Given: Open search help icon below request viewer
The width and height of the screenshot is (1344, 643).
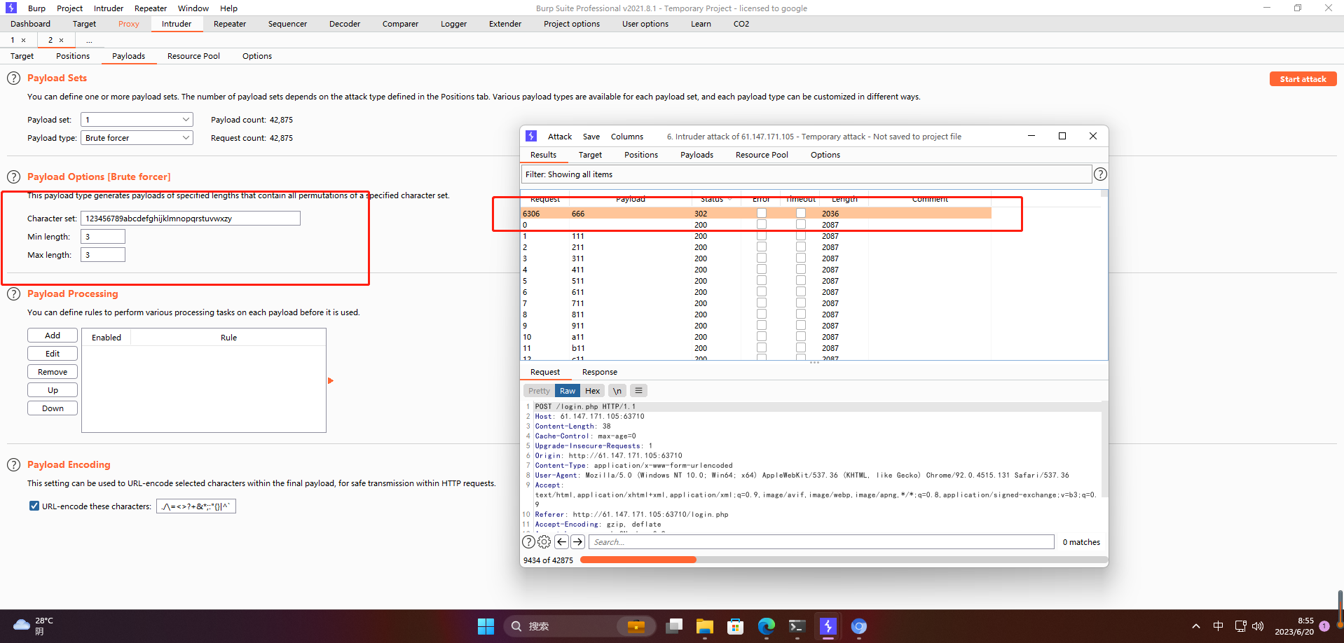Looking at the screenshot, I should click(x=529, y=542).
